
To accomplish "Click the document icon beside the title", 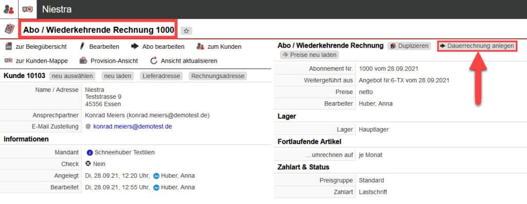I will pyautogui.click(x=9, y=29).
